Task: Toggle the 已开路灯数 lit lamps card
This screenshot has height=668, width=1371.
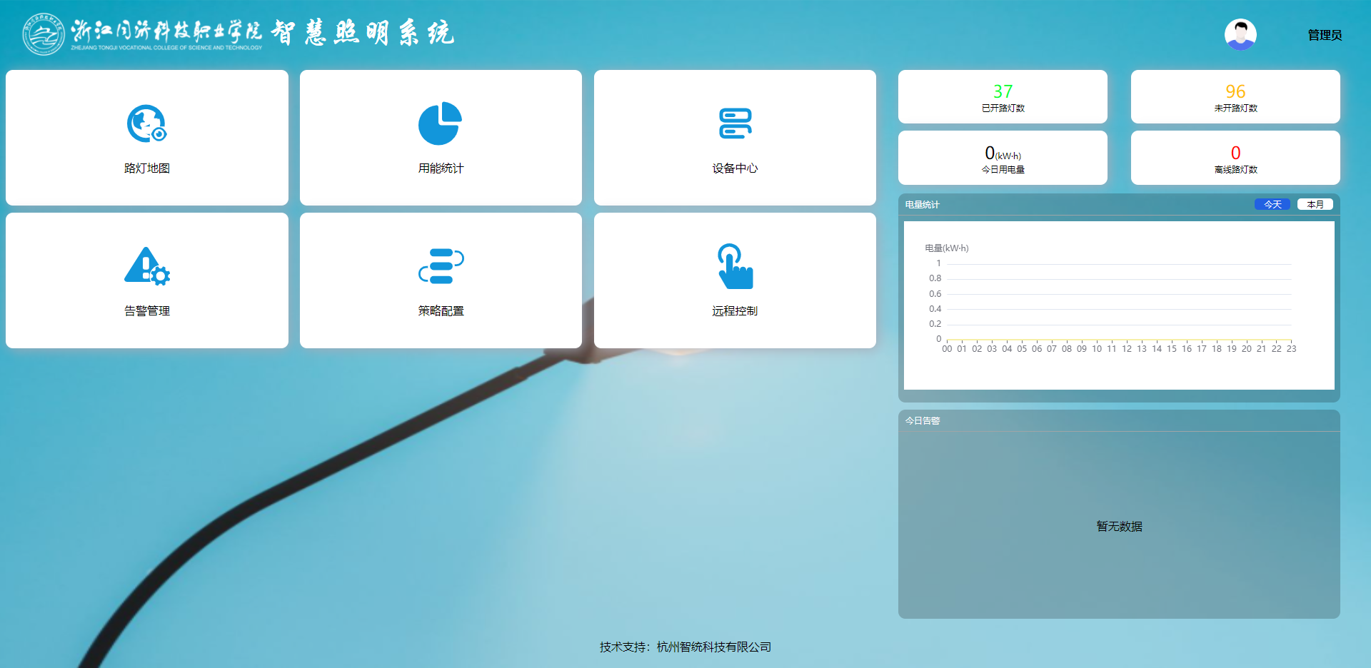Action: (1003, 96)
